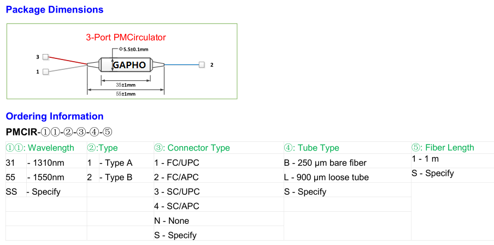Image resolution: width=494 pixels, height=245 pixels.
Task: Click the 55±1mm dimension label
Action: click(126, 94)
